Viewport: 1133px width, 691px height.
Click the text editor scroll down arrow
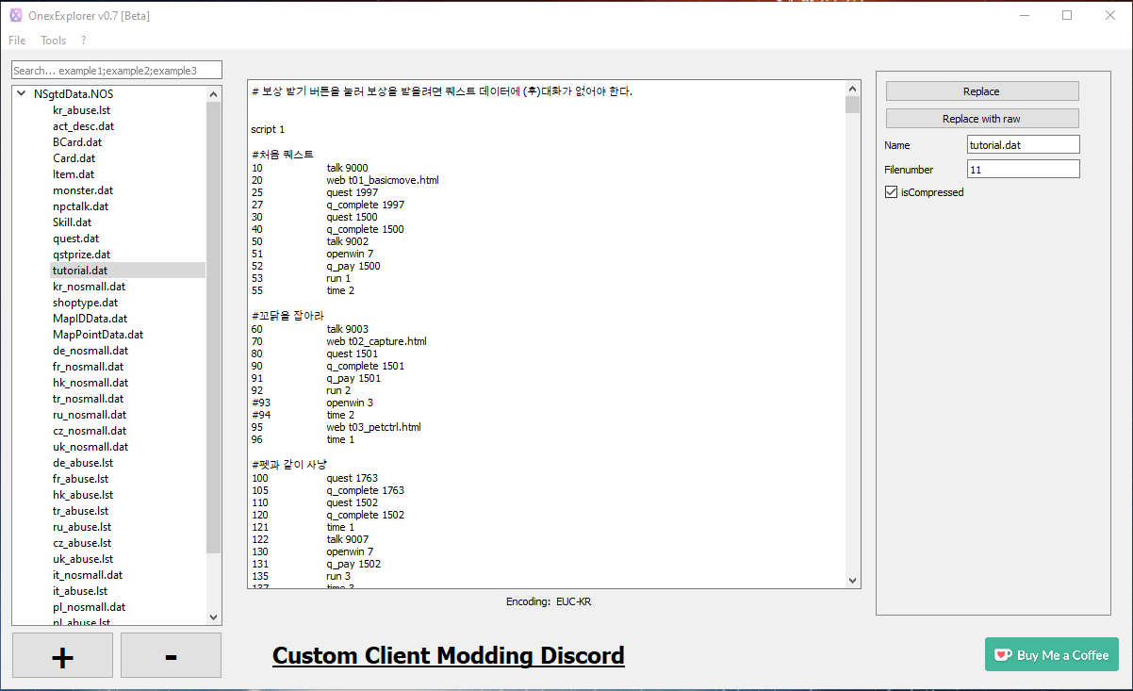(852, 581)
